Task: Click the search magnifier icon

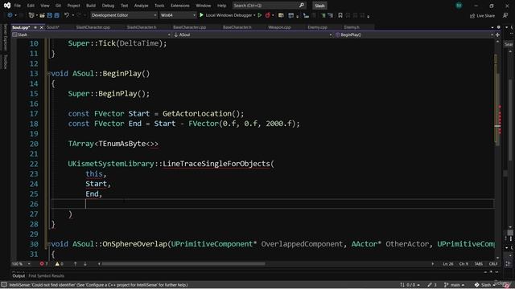Action: [x=302, y=6]
